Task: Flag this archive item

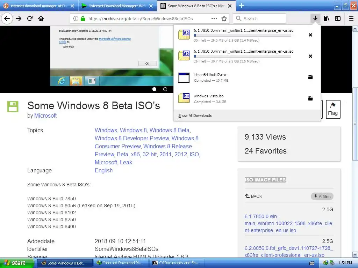Action: pos(333,109)
